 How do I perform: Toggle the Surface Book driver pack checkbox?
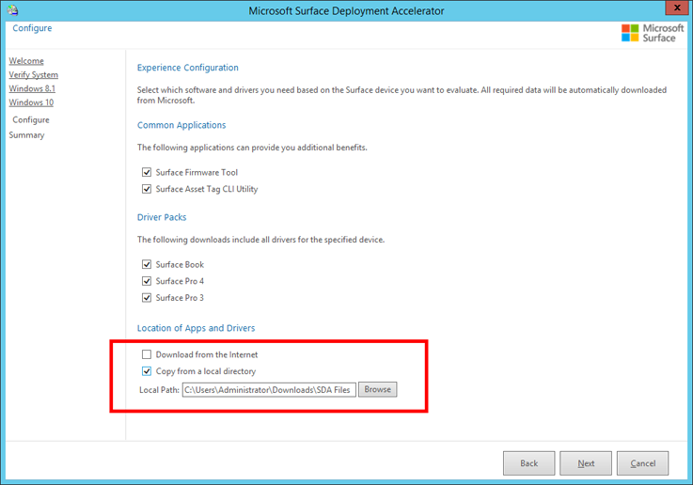[147, 264]
